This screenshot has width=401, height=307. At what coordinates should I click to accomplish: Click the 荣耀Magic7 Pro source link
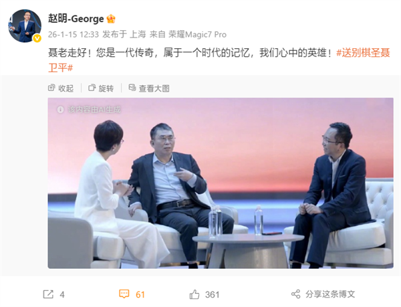pyautogui.click(x=197, y=34)
